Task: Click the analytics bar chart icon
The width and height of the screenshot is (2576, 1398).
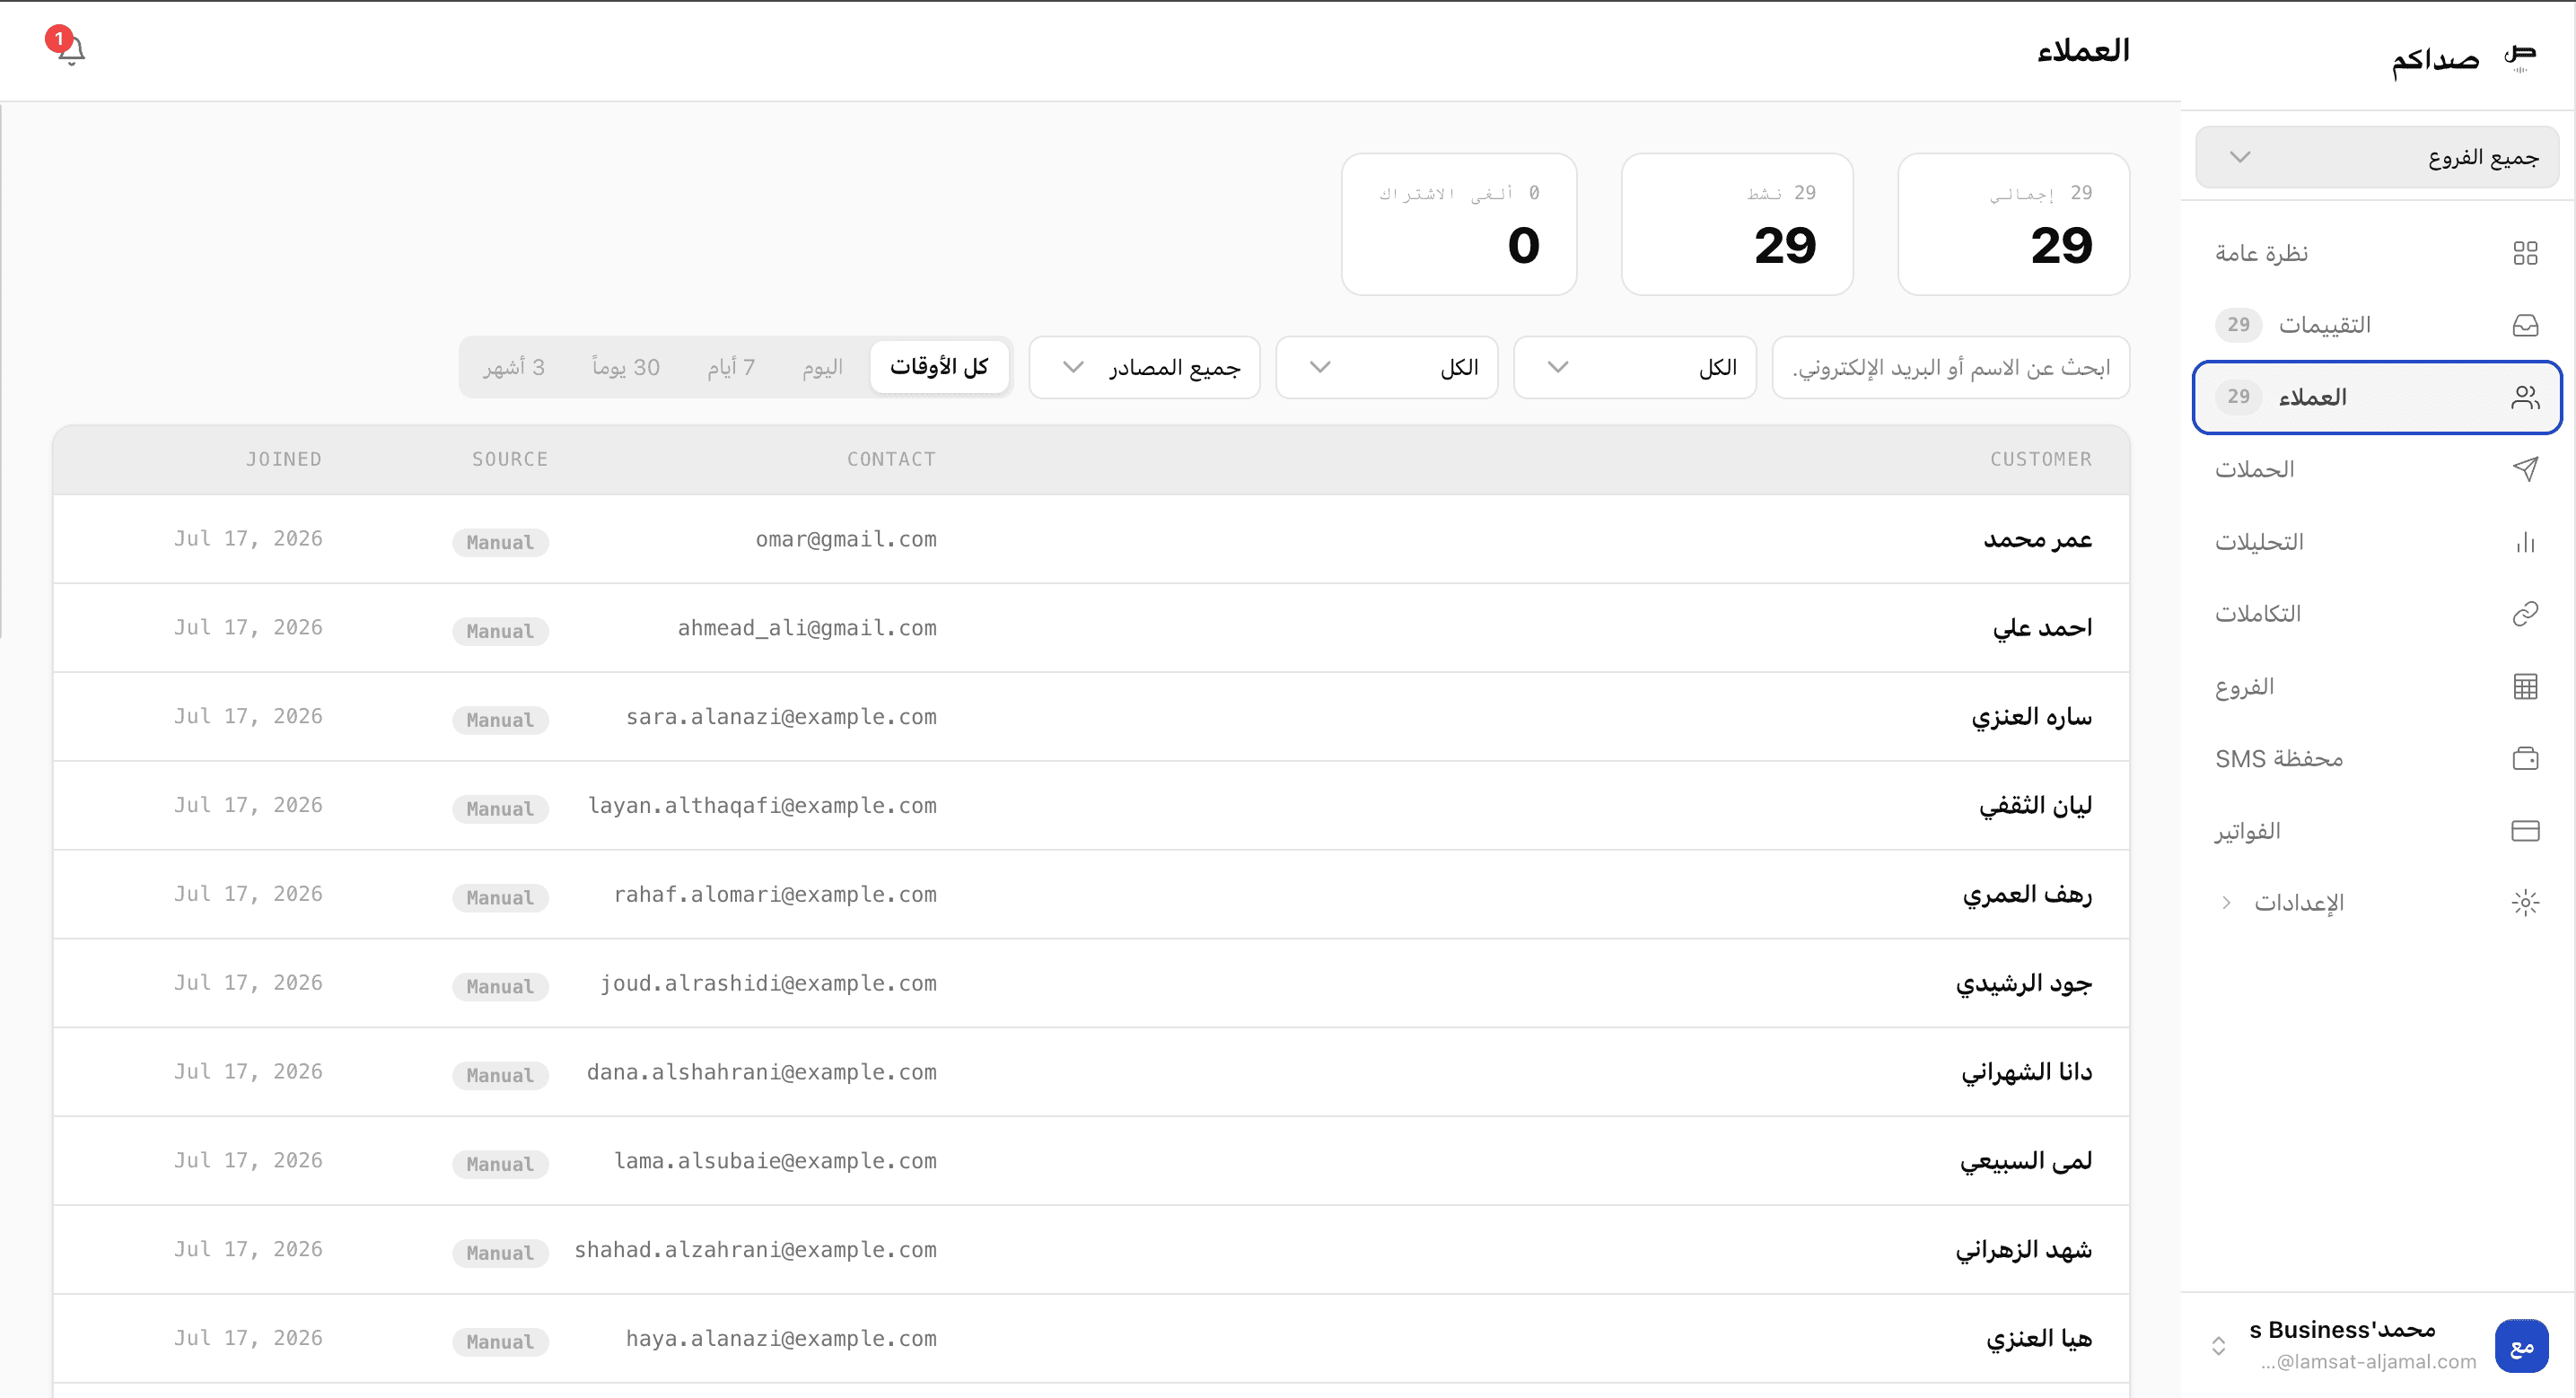Action: point(2525,542)
